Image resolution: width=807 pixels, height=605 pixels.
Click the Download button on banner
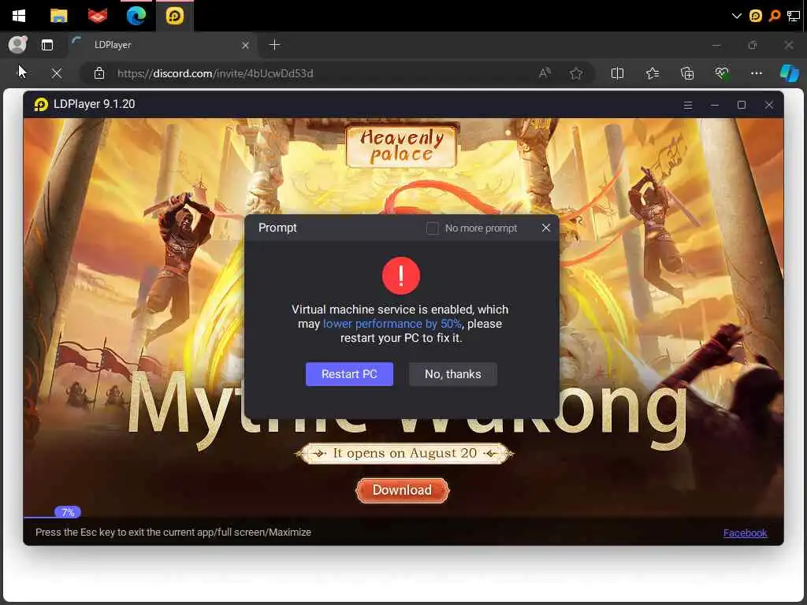pos(402,490)
